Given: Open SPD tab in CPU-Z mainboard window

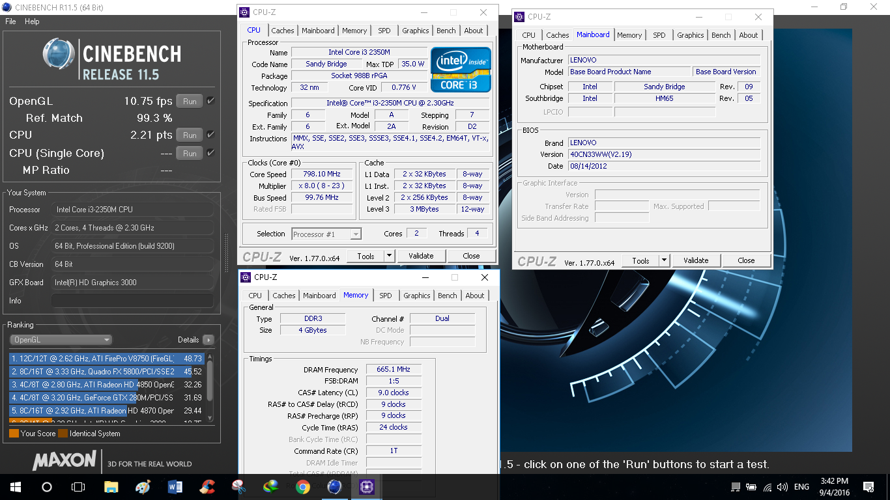Looking at the screenshot, I should [659, 35].
